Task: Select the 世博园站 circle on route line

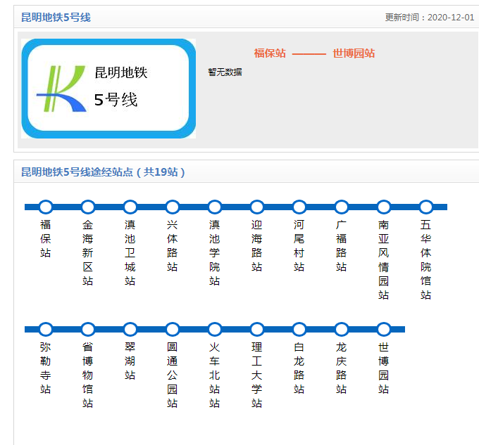Action: tap(384, 329)
